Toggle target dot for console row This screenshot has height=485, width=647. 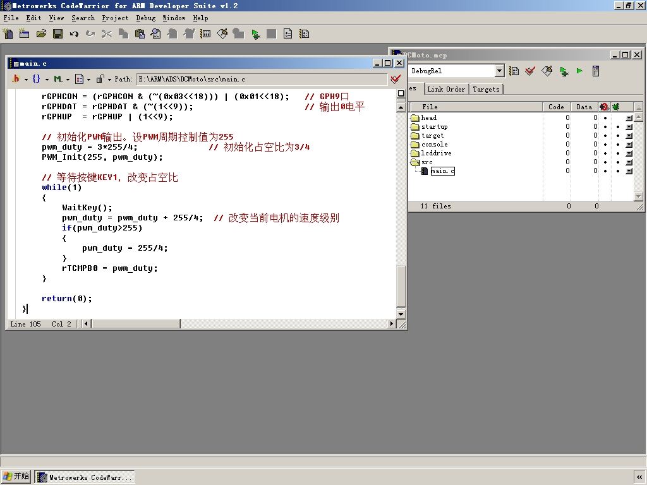(605, 145)
